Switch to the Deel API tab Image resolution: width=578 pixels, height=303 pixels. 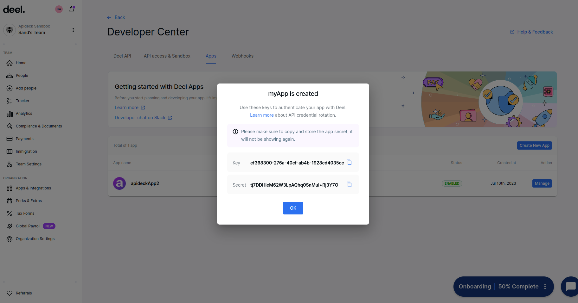pos(122,56)
